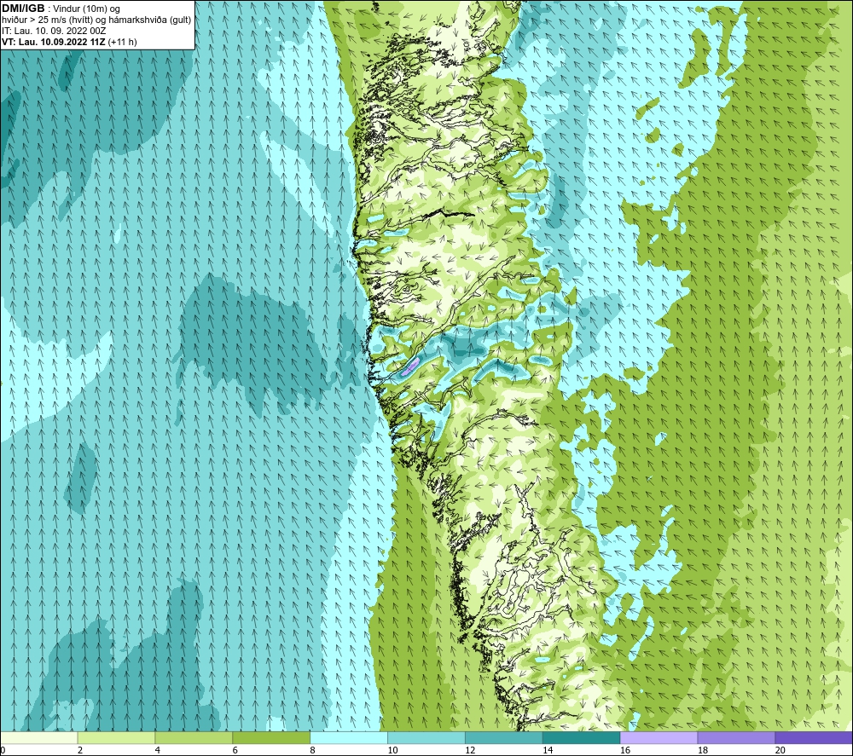Click the legend scale label "18"
Image resolution: width=853 pixels, height=756 pixels.
coord(702,750)
